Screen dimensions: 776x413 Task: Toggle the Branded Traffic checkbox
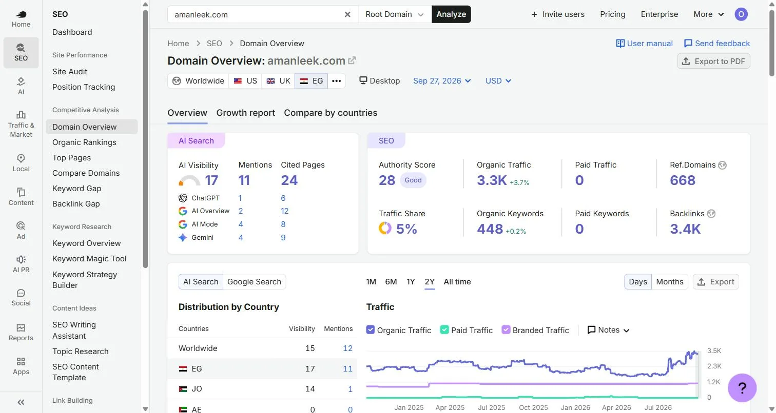coord(506,330)
